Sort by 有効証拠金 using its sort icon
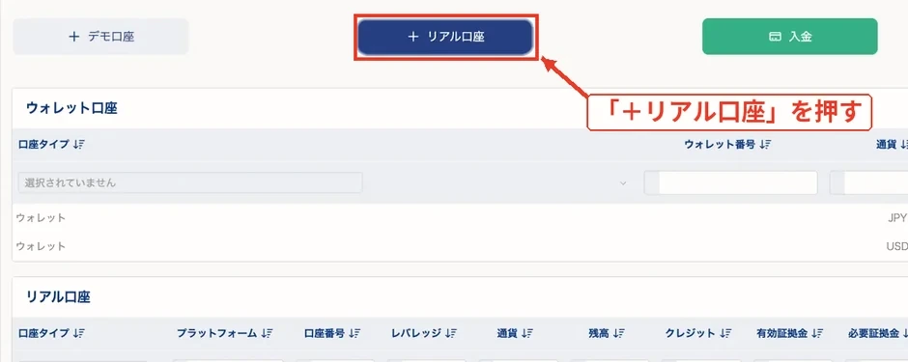908x362 pixels. [x=817, y=333]
